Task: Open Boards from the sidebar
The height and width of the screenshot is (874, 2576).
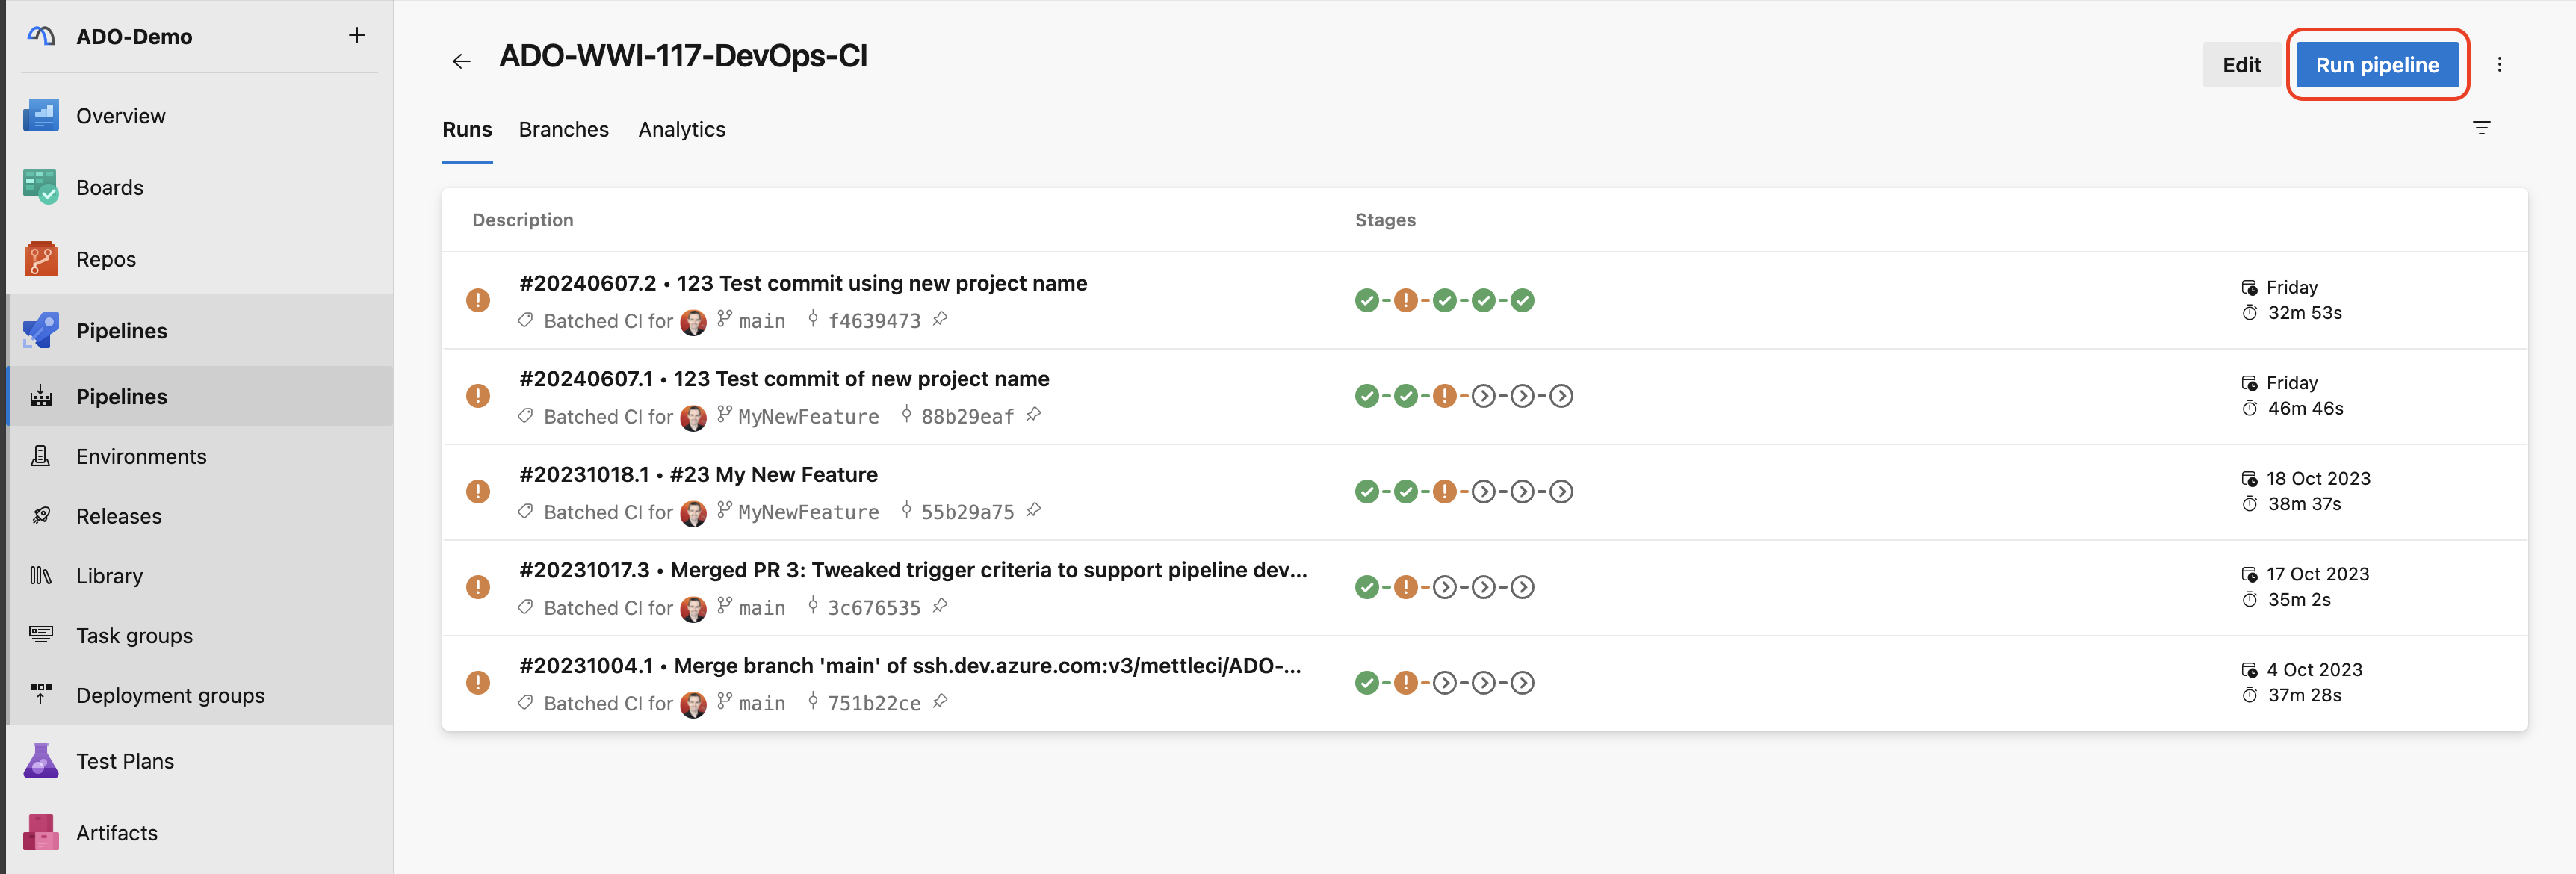Action: [x=109, y=188]
